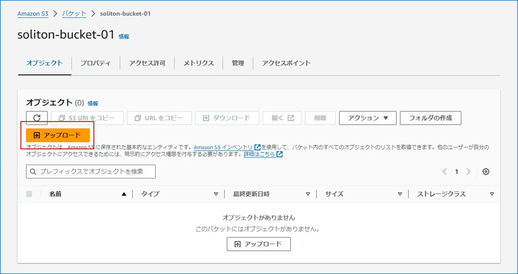
Task: Open the アクセス許可 tab
Action: click(x=147, y=63)
